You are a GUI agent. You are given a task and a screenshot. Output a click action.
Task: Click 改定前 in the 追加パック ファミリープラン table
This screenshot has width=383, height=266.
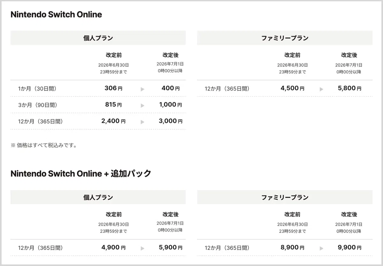[x=292, y=214]
